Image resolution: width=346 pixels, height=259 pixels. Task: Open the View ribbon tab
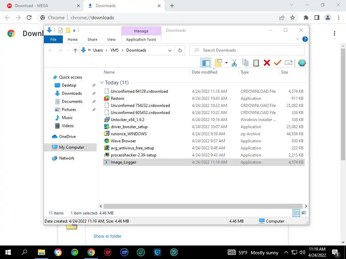click(x=111, y=39)
